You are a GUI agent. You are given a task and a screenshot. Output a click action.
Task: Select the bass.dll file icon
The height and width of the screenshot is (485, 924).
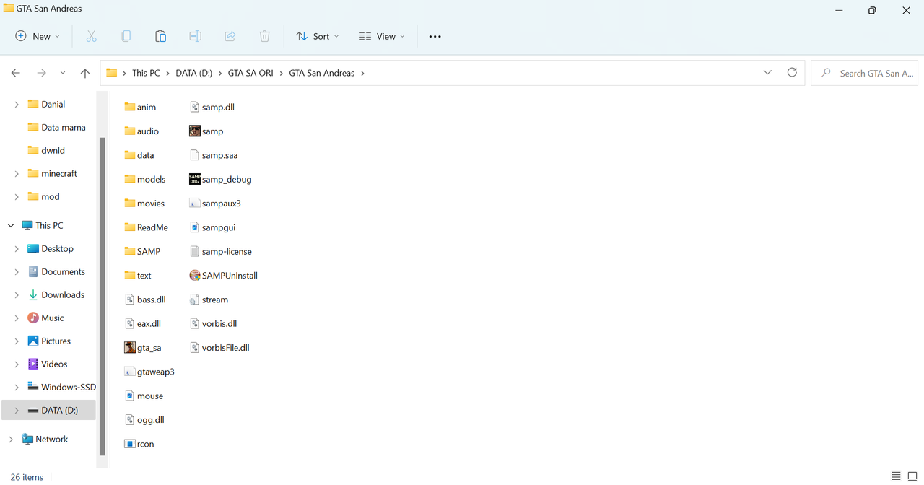(130, 300)
